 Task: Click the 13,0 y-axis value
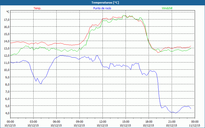coord(7,48)
